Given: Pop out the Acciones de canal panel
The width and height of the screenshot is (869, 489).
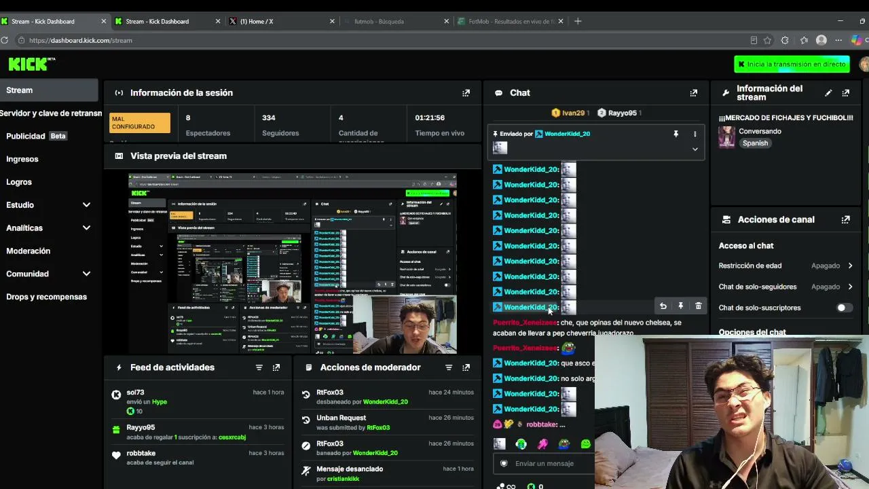Looking at the screenshot, I should point(845,220).
